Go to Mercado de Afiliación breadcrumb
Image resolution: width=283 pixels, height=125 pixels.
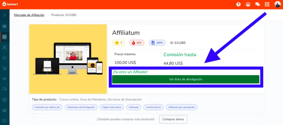29,15
